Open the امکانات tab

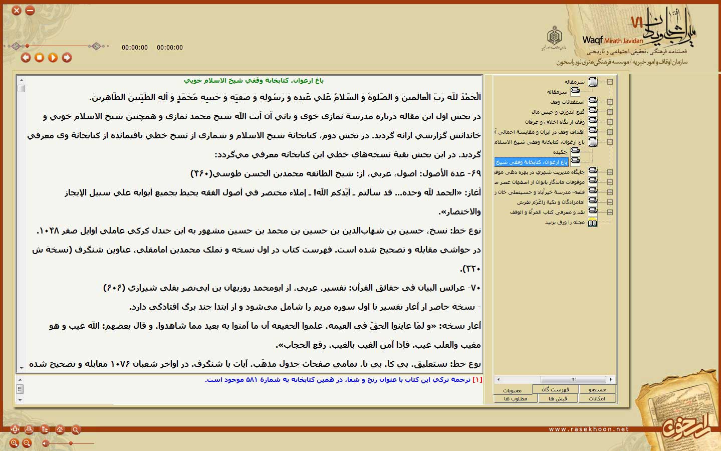tap(597, 398)
